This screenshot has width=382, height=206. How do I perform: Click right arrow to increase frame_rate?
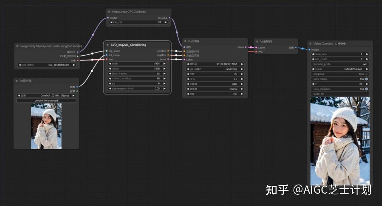367,54
